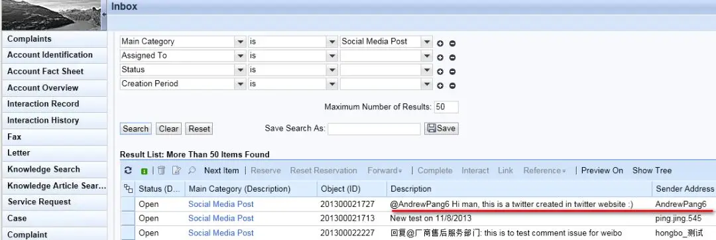Click the green info icon in toolbar

145,171
